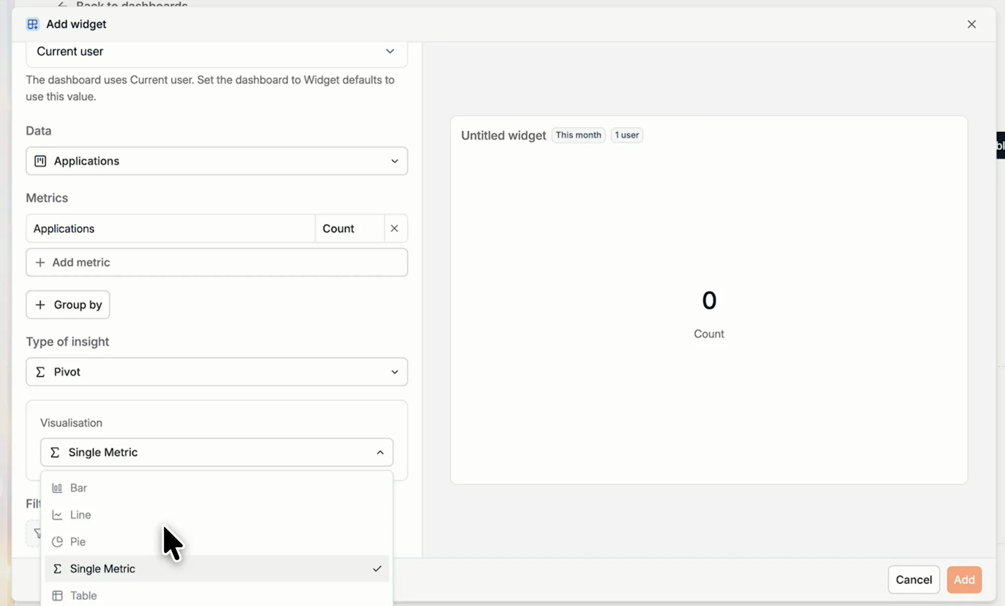The image size is (1005, 606).
Task: Click the plus icon in Group by
Action: click(x=40, y=305)
